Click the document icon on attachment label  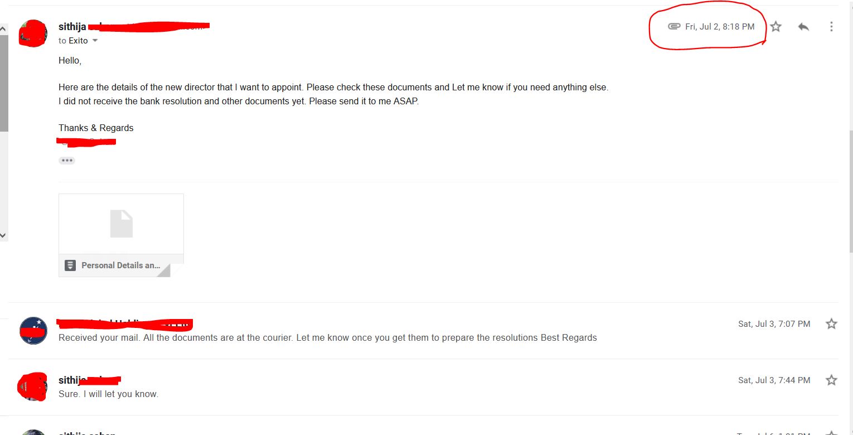pos(70,265)
